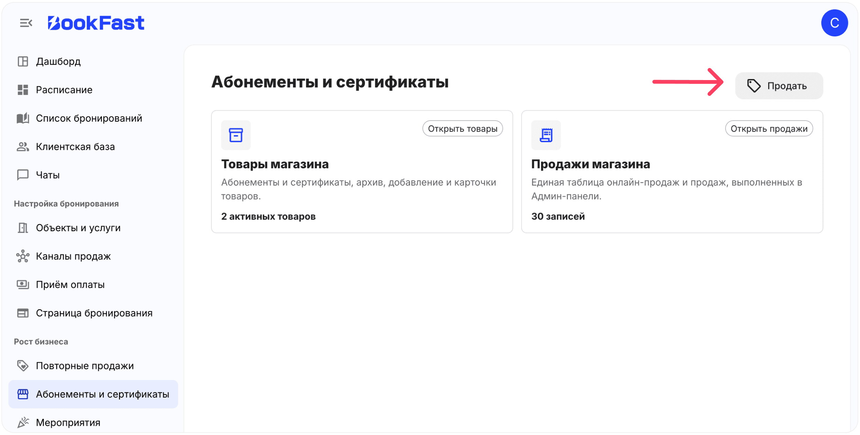Select Повторные продажи in sidebar
Screen dimensions: 860x435
pyautogui.click(x=93, y=366)
